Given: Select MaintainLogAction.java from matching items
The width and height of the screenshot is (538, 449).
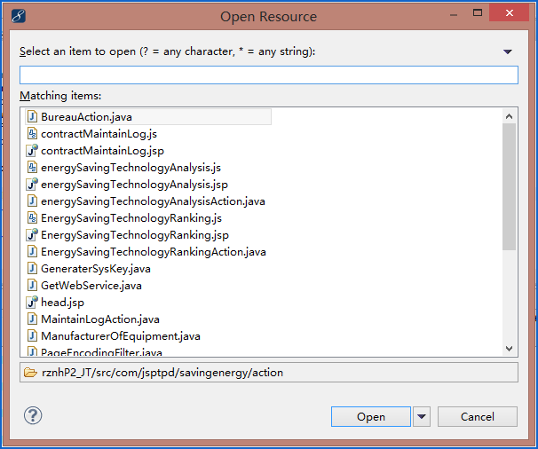Looking at the screenshot, I should tap(99, 319).
